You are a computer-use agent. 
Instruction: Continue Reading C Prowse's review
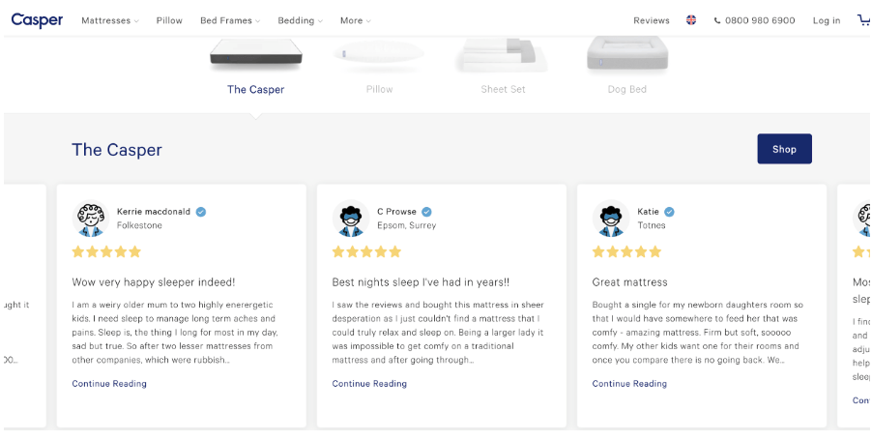(369, 384)
